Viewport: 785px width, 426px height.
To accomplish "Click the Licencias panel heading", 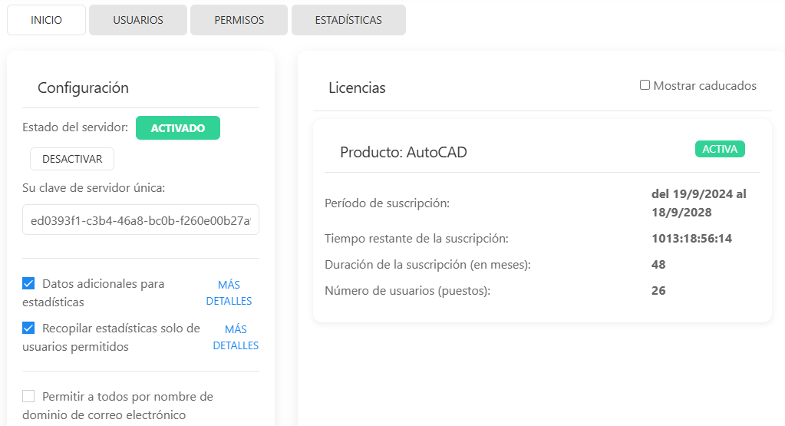I will click(357, 88).
